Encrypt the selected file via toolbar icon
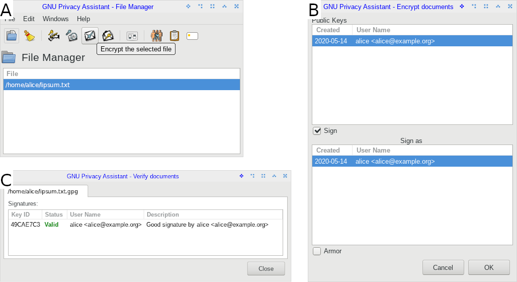The height and width of the screenshot is (282, 517). coord(90,36)
